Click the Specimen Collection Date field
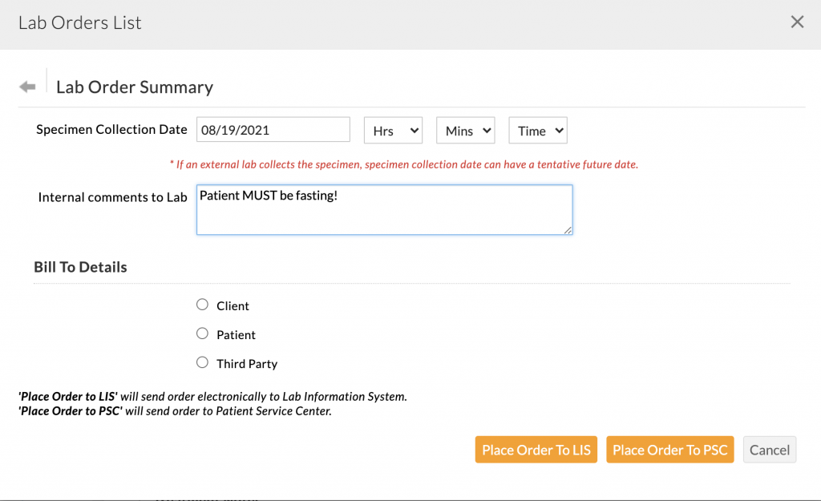821x501 pixels. tap(273, 130)
